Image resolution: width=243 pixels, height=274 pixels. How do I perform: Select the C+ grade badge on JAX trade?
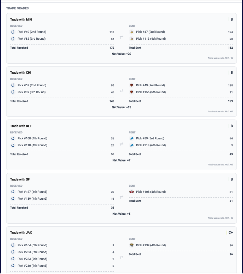click(230, 233)
